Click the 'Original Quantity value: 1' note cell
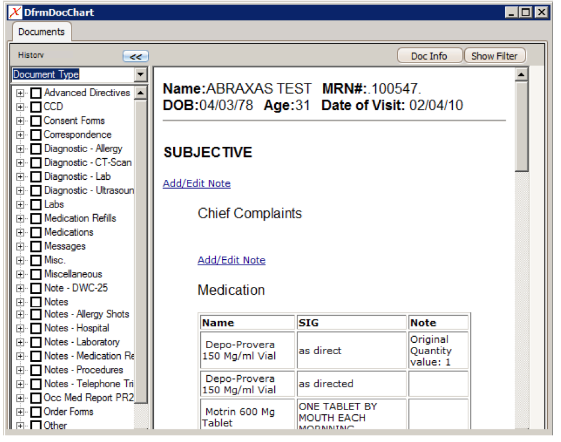The width and height of the screenshot is (561, 442). (438, 351)
